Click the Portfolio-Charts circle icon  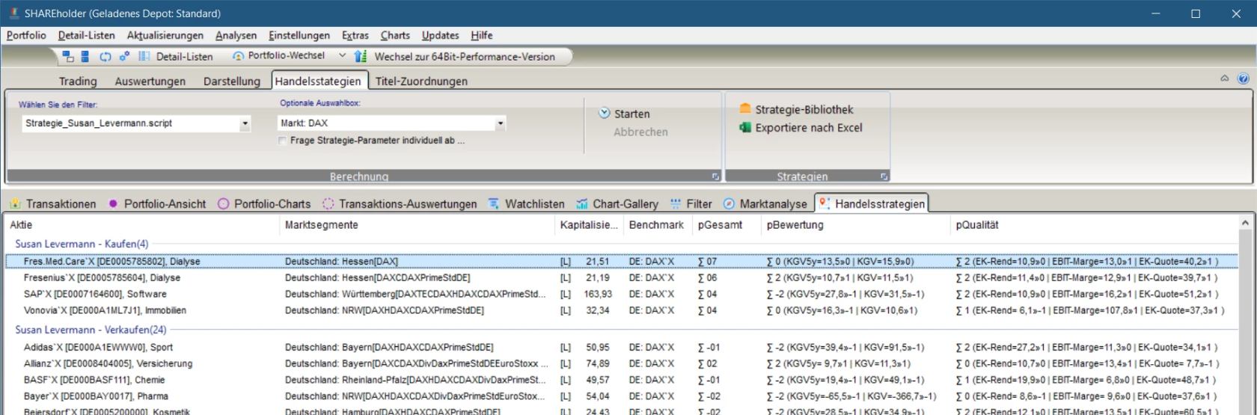tap(223, 203)
